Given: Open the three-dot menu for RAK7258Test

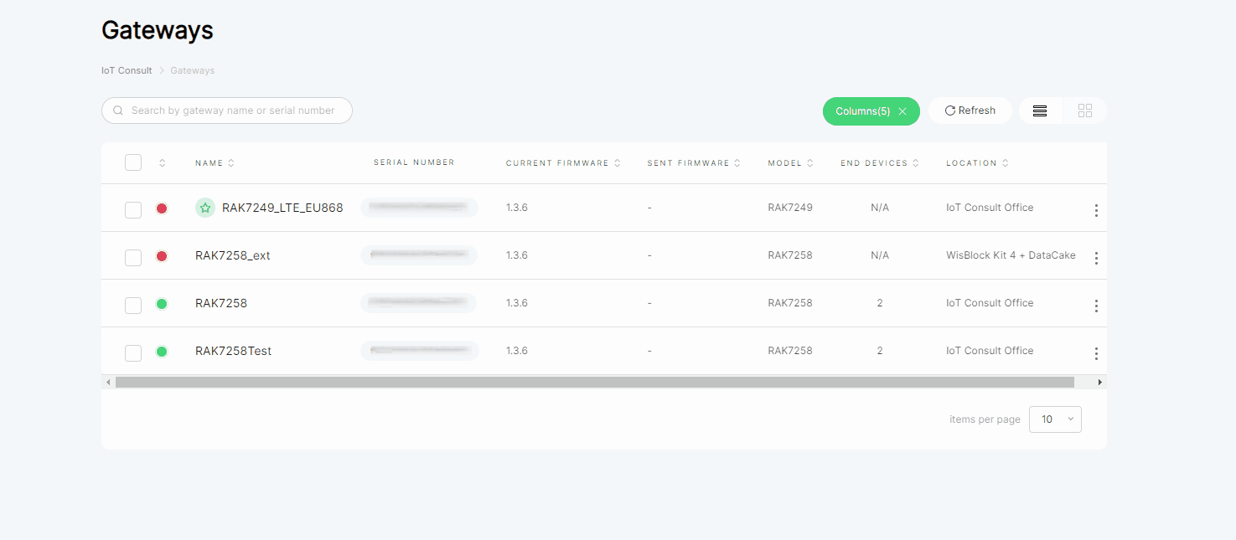Looking at the screenshot, I should click(x=1095, y=353).
